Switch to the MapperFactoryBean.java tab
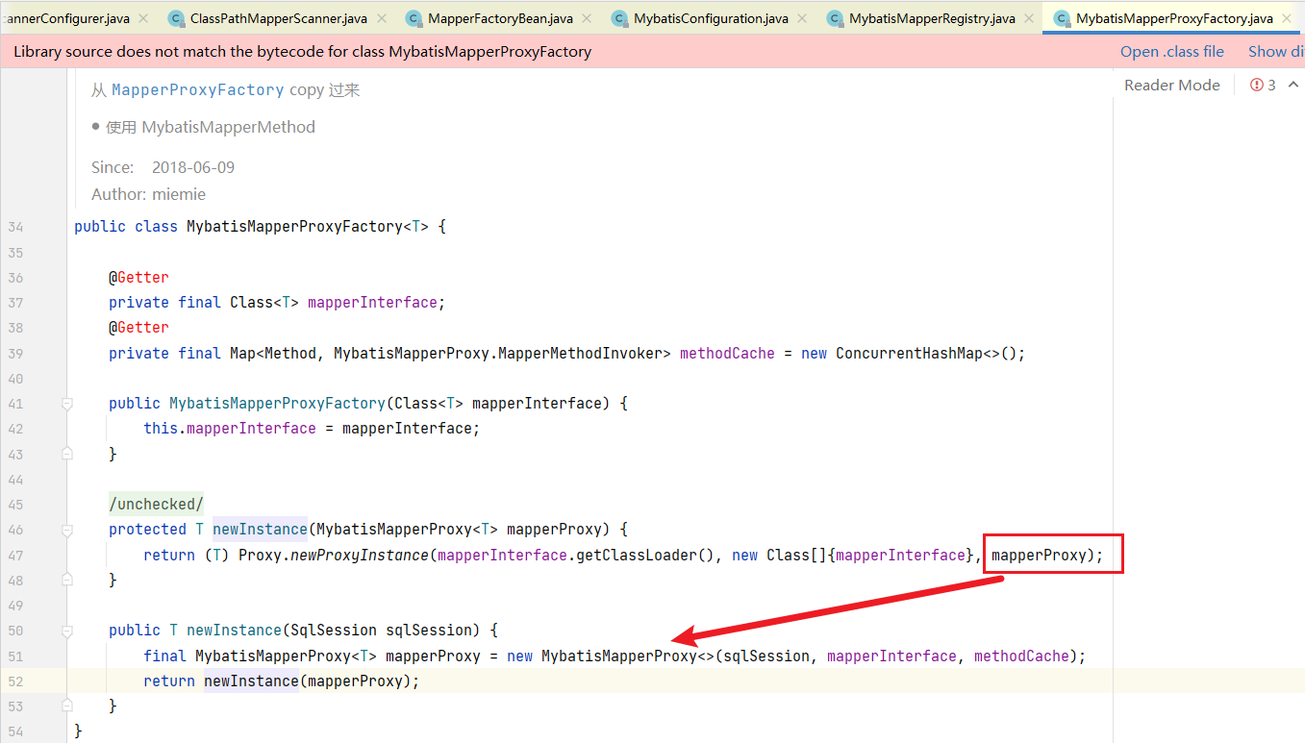The image size is (1305, 743). pyautogui.click(x=500, y=18)
